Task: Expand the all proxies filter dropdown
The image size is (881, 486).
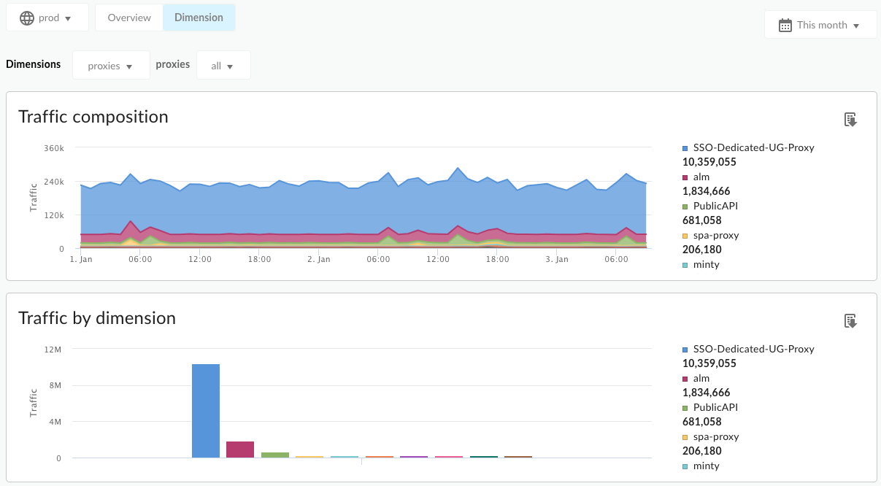Action: coord(223,65)
